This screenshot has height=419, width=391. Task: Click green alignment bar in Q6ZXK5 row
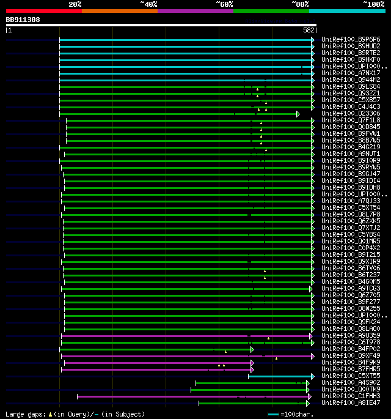click(188, 222)
